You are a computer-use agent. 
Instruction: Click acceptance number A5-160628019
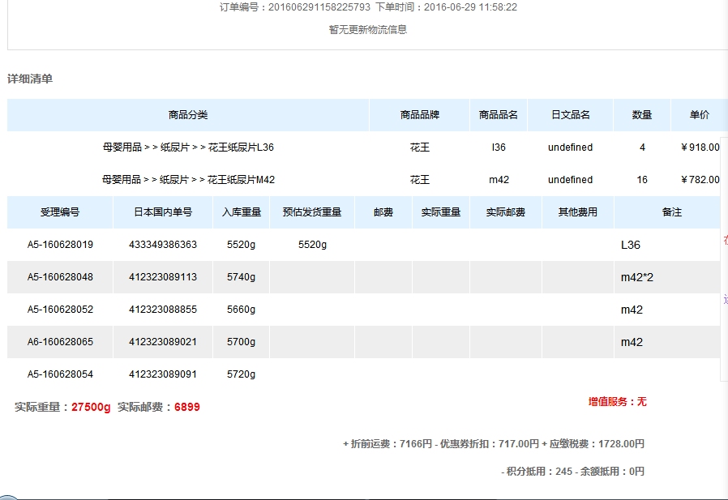coord(60,245)
